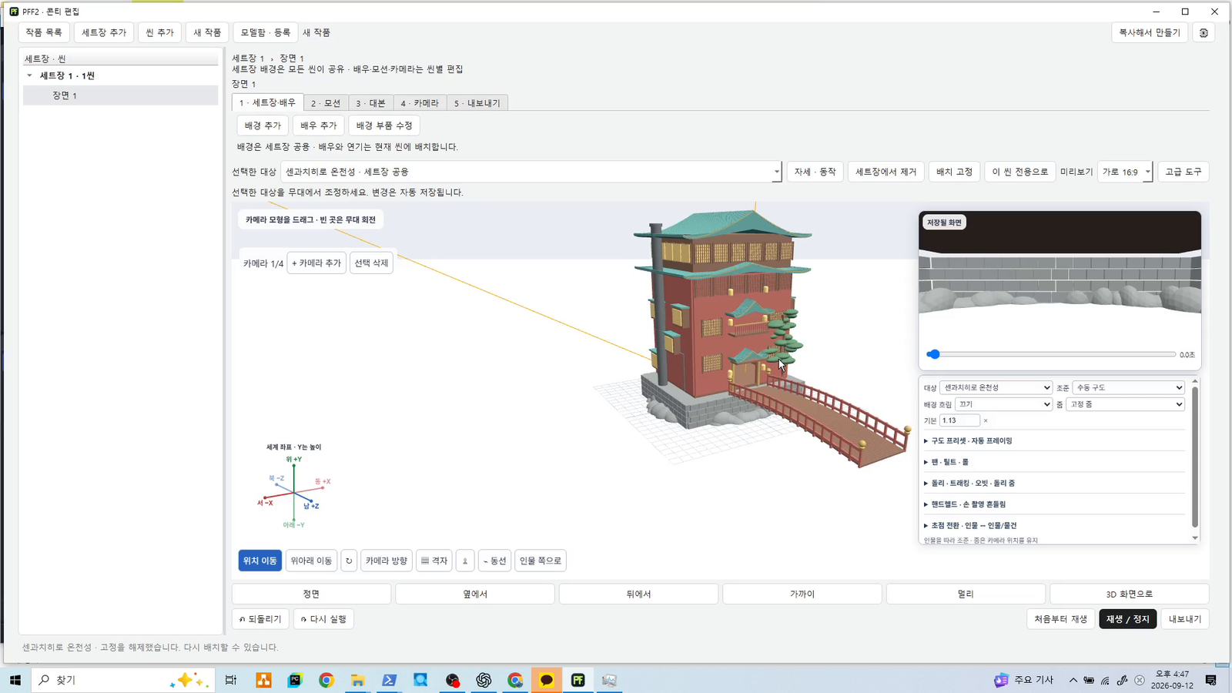This screenshot has height=693, width=1232.
Task: Click the + 카메라 추가 button
Action: click(316, 263)
